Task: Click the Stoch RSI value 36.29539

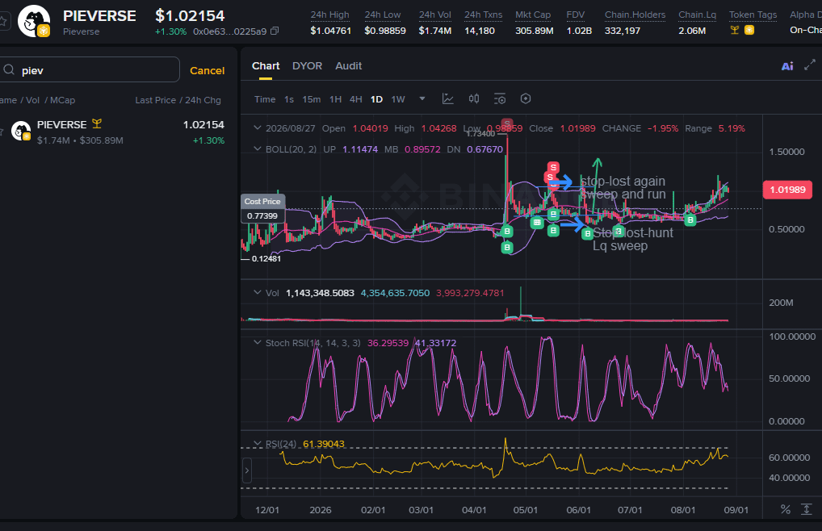Action: click(388, 343)
